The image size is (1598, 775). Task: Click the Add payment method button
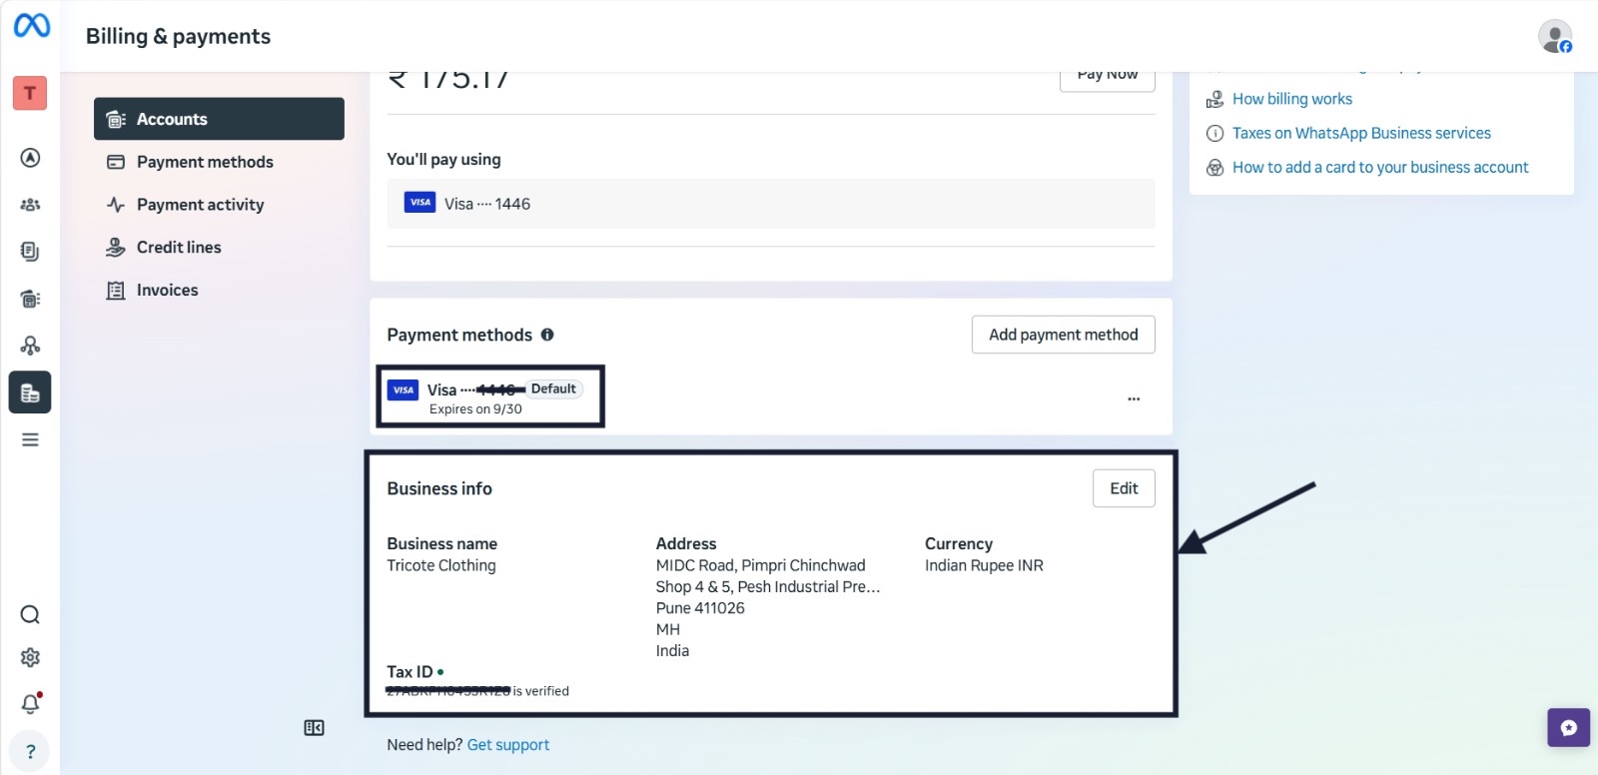pos(1063,335)
